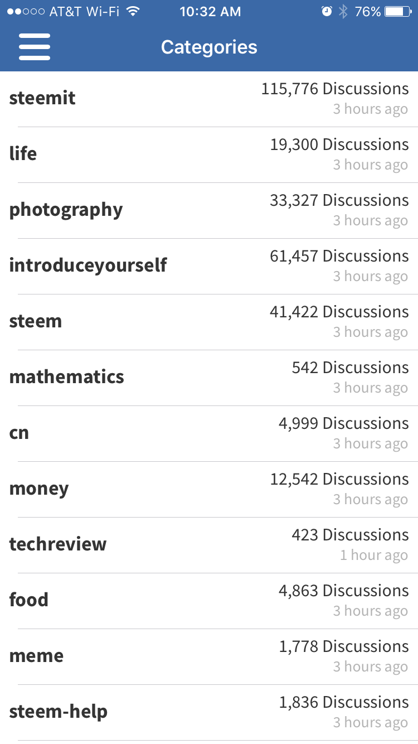Open the cn category

click(209, 434)
